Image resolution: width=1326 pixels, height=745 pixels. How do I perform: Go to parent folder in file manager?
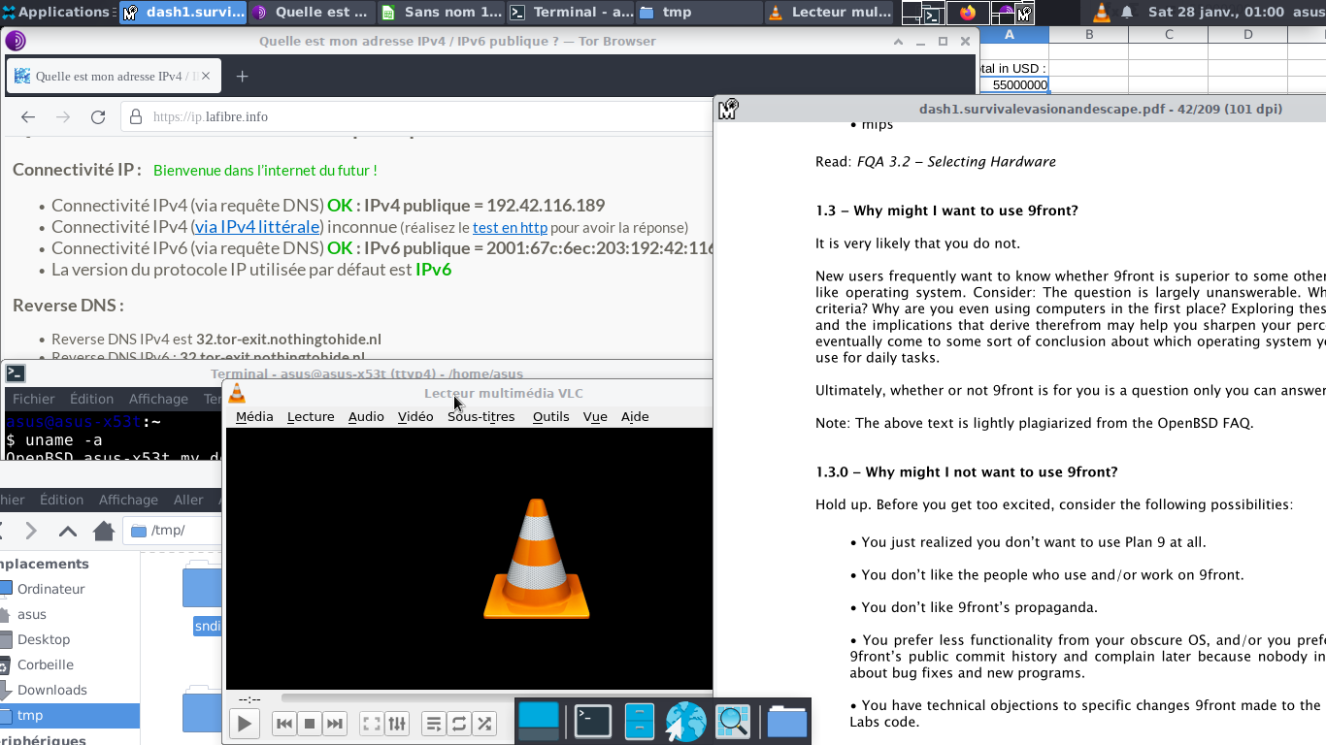pos(68,531)
